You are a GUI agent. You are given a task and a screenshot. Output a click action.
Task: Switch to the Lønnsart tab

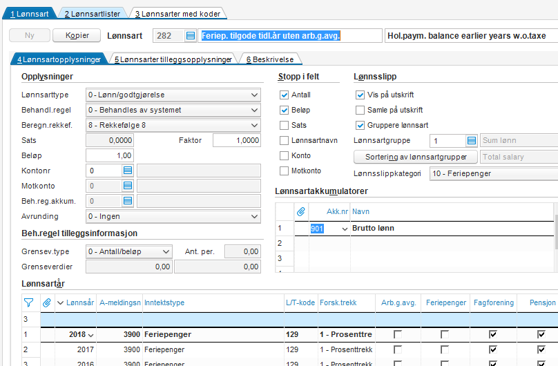30,14
